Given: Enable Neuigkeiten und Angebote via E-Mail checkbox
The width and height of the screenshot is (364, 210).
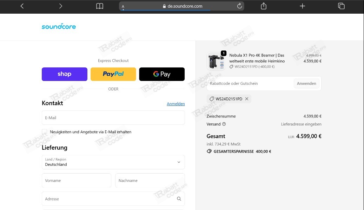Looking at the screenshot, I should click(x=44, y=132).
